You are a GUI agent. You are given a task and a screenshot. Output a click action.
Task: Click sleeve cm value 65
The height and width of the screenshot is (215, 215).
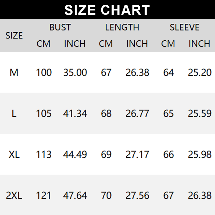coord(169,114)
